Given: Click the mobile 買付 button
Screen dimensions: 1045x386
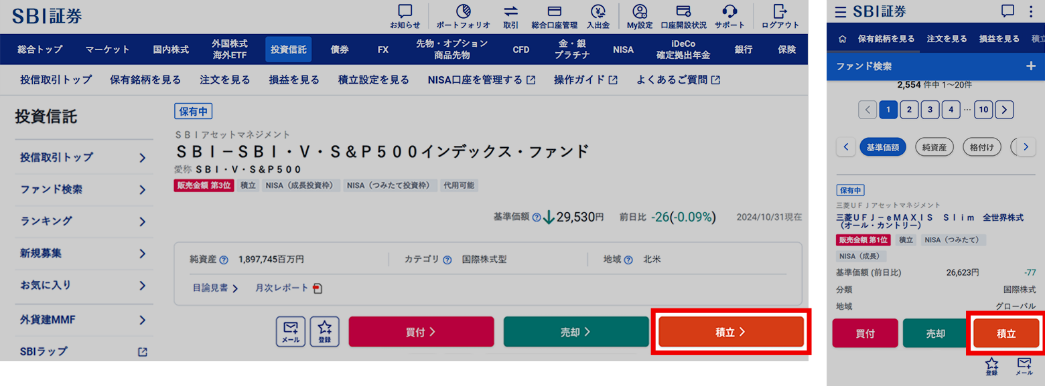Looking at the screenshot, I should pyautogui.click(x=865, y=333).
